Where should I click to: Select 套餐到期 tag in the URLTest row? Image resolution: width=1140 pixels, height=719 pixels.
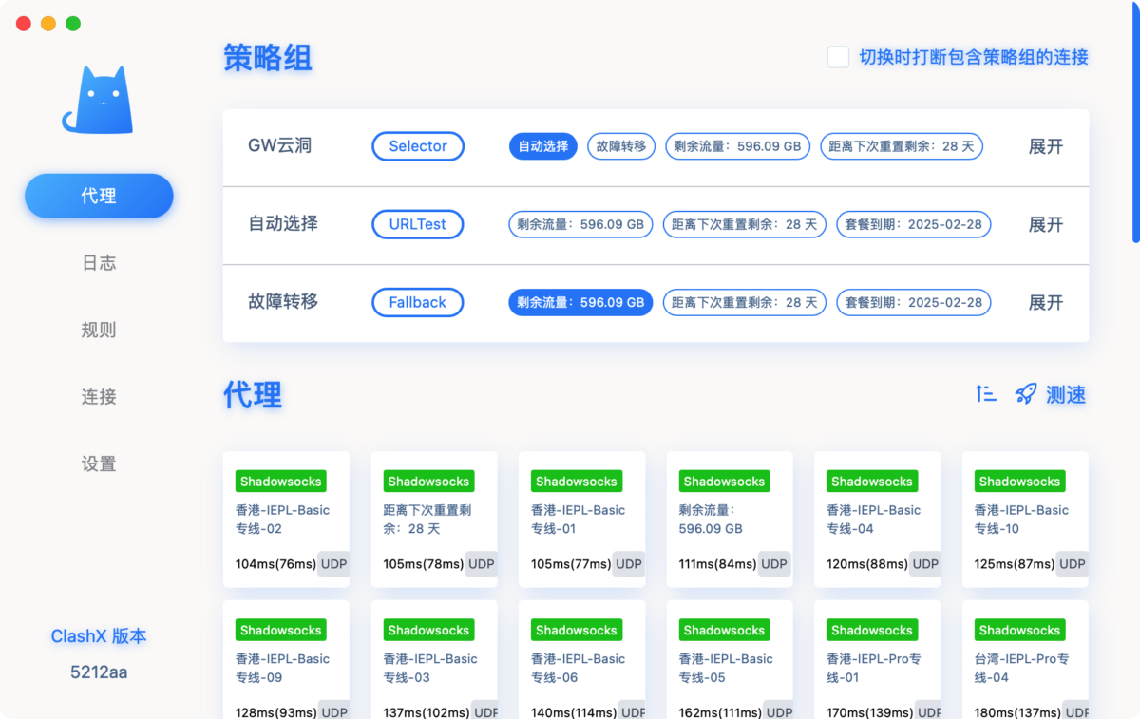914,224
